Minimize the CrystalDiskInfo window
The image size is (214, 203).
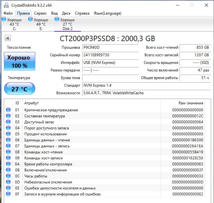(x=178, y=5)
